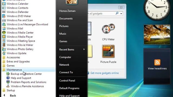Open gadget search options dropdown arrow
The height and width of the screenshot is (97, 173).
click(x=121, y=14)
